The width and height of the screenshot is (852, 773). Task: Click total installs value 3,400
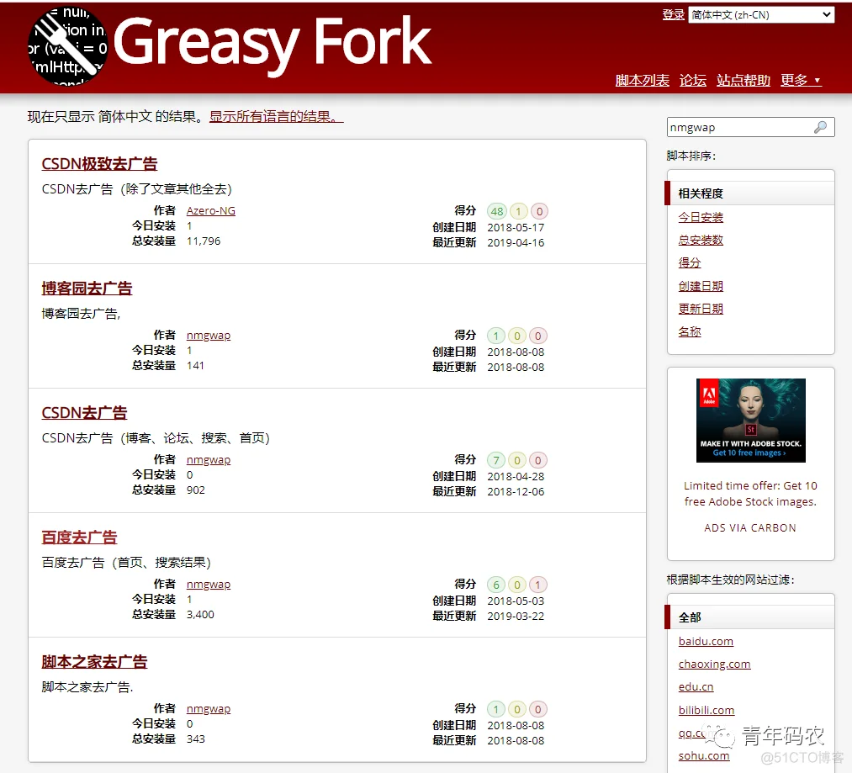tap(200, 614)
